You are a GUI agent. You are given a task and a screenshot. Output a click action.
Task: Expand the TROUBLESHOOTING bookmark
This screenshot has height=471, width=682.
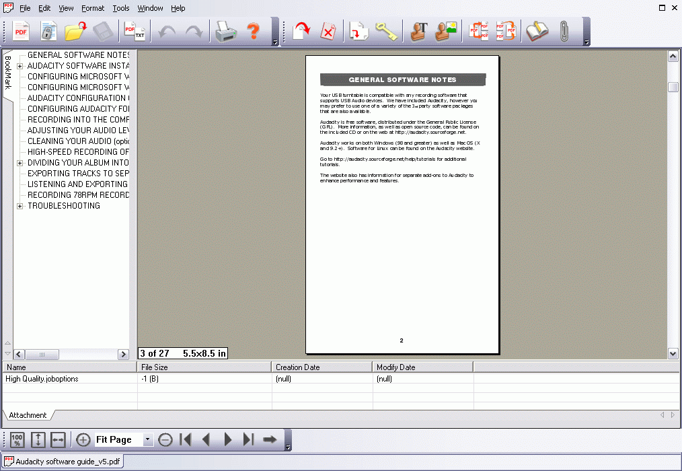tap(20, 206)
